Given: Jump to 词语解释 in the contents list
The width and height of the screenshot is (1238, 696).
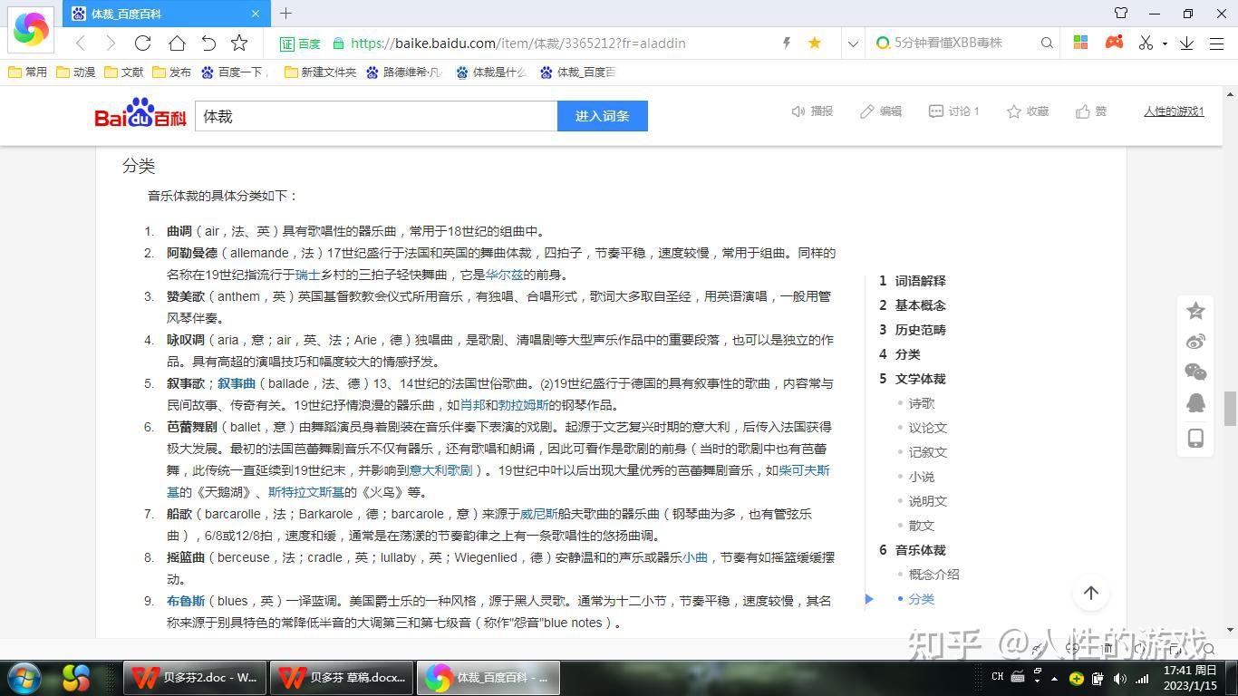Looking at the screenshot, I should pyautogui.click(x=920, y=281).
